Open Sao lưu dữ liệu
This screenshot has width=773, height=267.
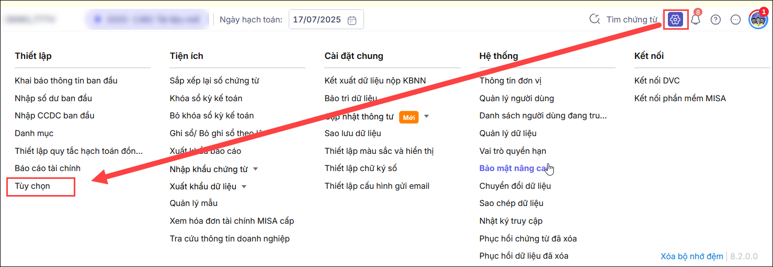click(x=353, y=133)
